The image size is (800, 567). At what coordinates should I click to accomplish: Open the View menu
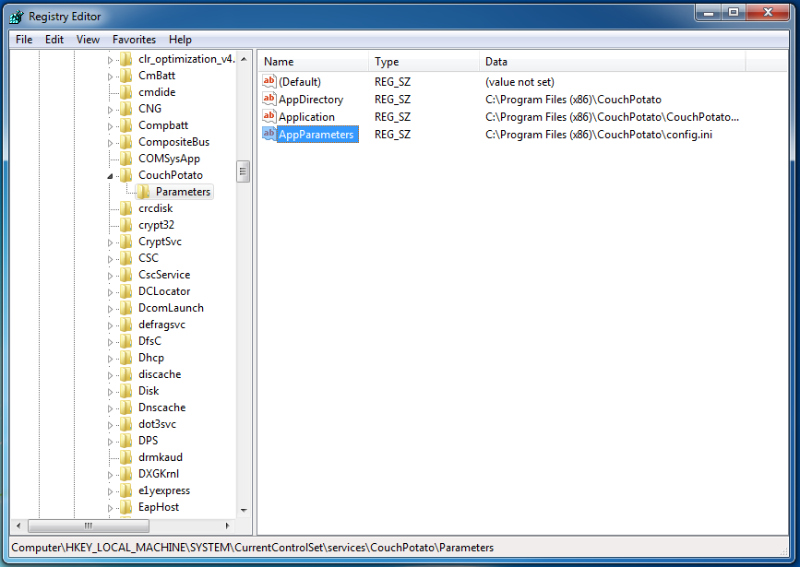[x=88, y=40]
